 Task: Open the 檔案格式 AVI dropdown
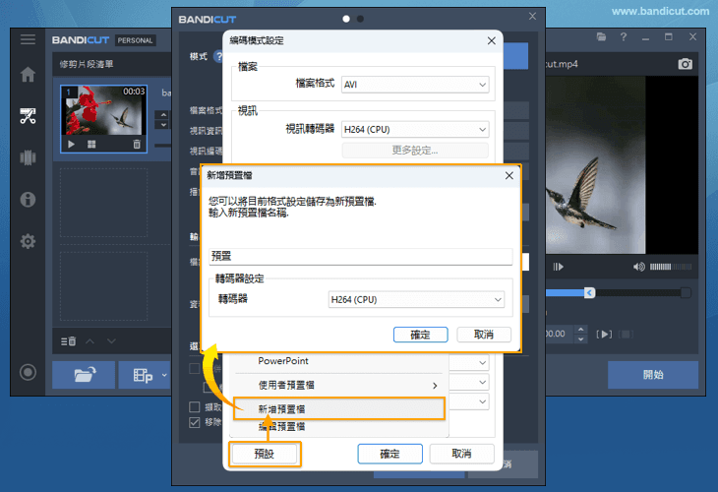[415, 85]
